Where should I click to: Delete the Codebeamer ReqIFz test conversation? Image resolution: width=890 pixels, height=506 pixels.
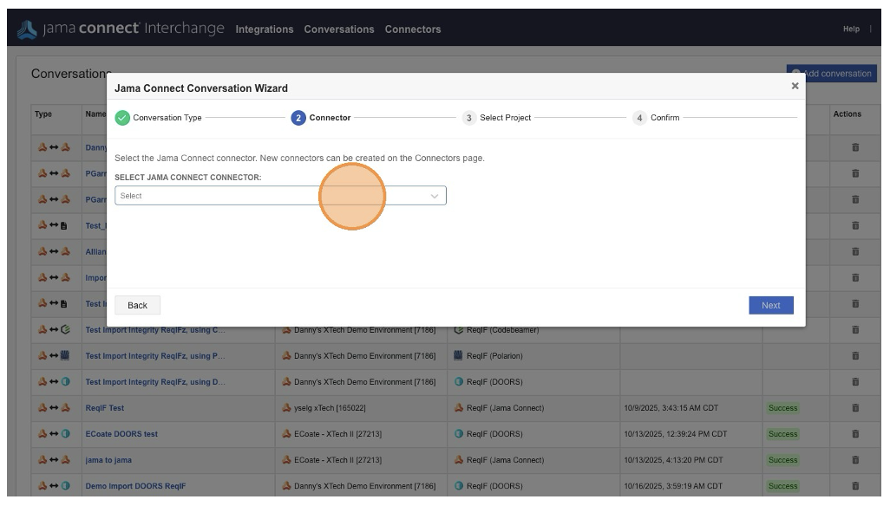[855, 330]
